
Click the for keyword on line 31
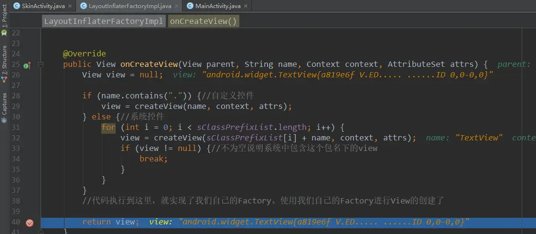[108, 127]
